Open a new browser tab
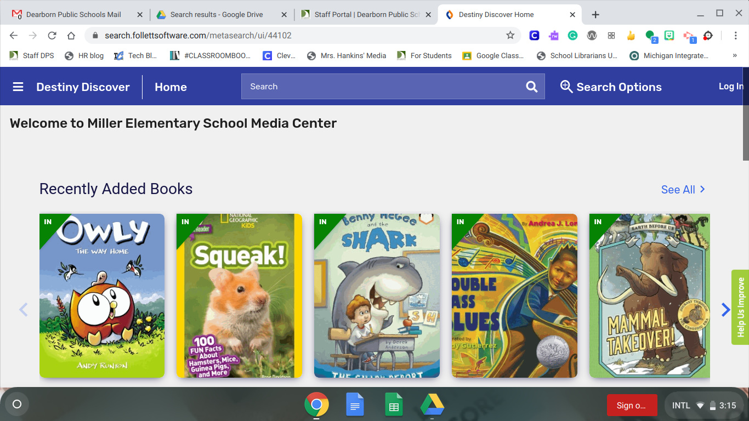Screen dimensions: 749x421 click(595, 15)
